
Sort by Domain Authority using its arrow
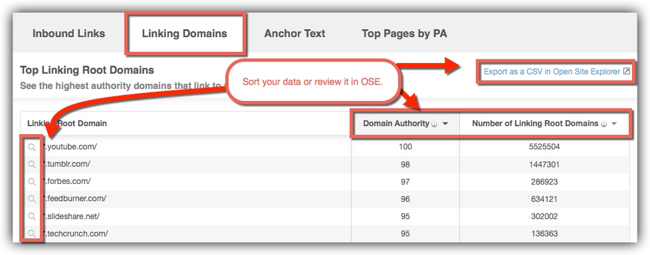coord(445,124)
